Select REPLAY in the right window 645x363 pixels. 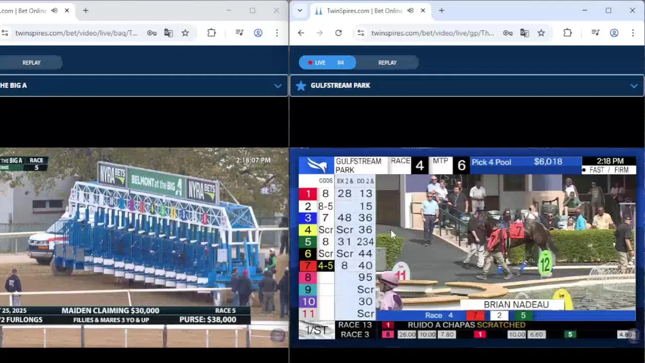coord(388,63)
